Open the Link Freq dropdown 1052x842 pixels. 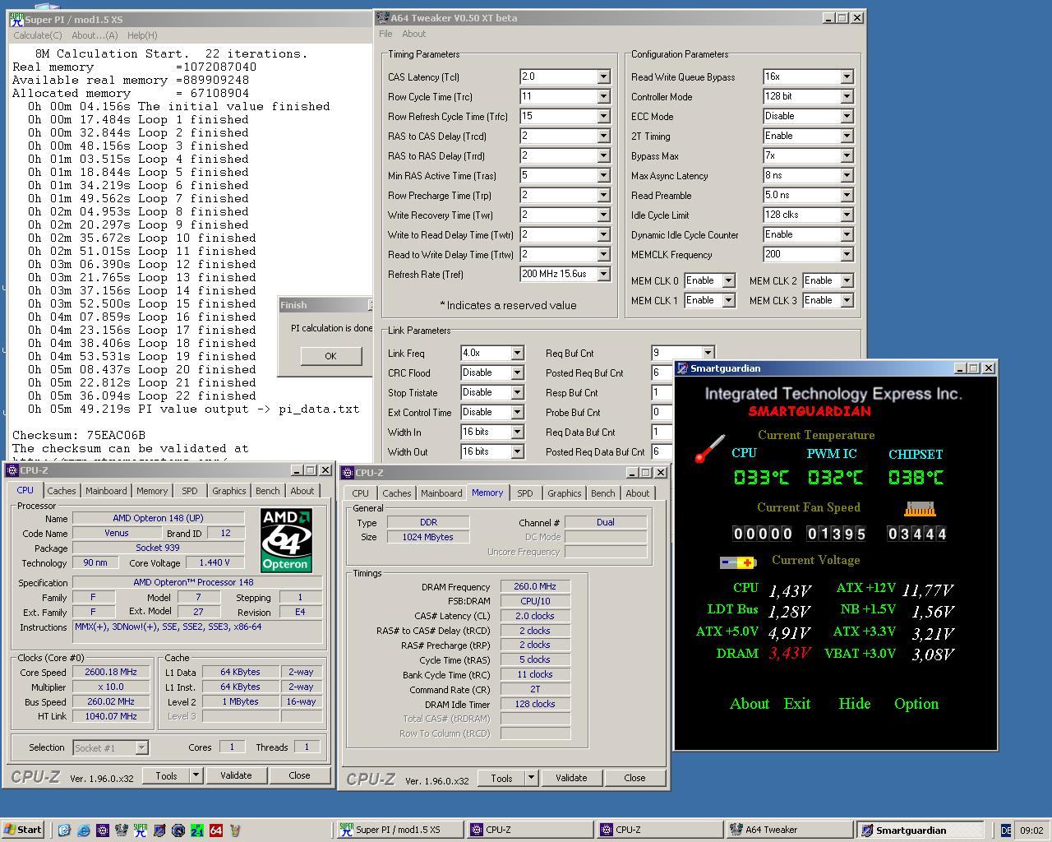[517, 353]
